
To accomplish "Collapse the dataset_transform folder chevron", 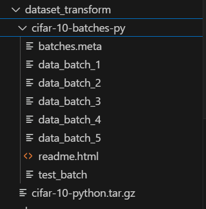I will (16, 10).
